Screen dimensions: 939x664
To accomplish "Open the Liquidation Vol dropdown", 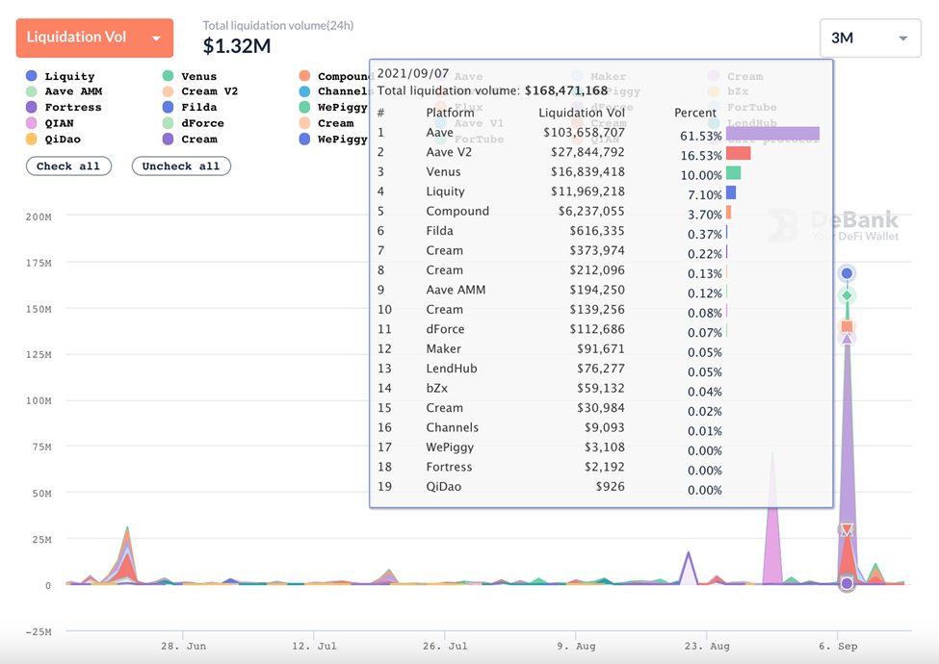I will pyautogui.click(x=94, y=38).
